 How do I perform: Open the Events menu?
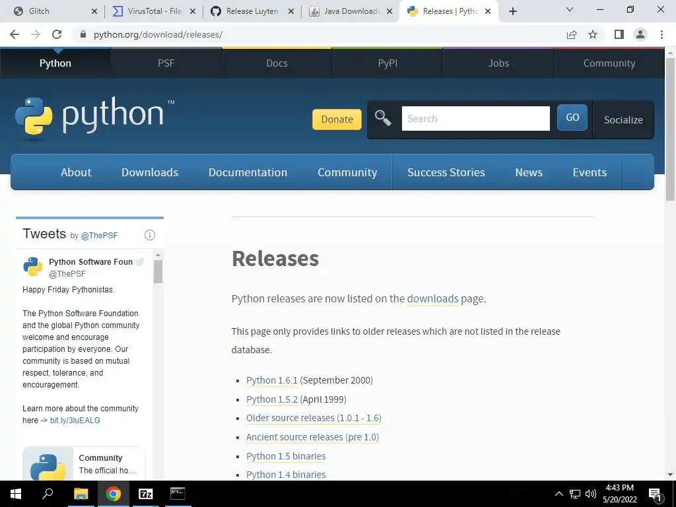[x=590, y=172]
